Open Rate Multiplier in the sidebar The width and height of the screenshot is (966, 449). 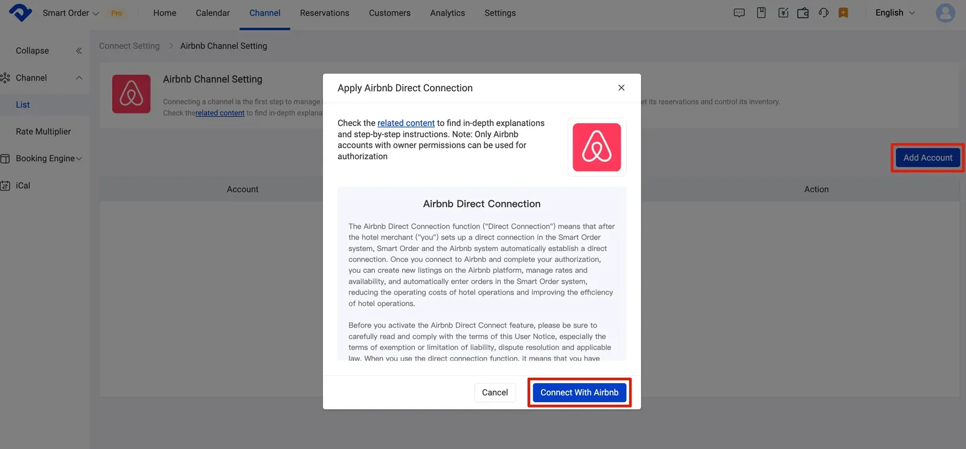pos(43,132)
